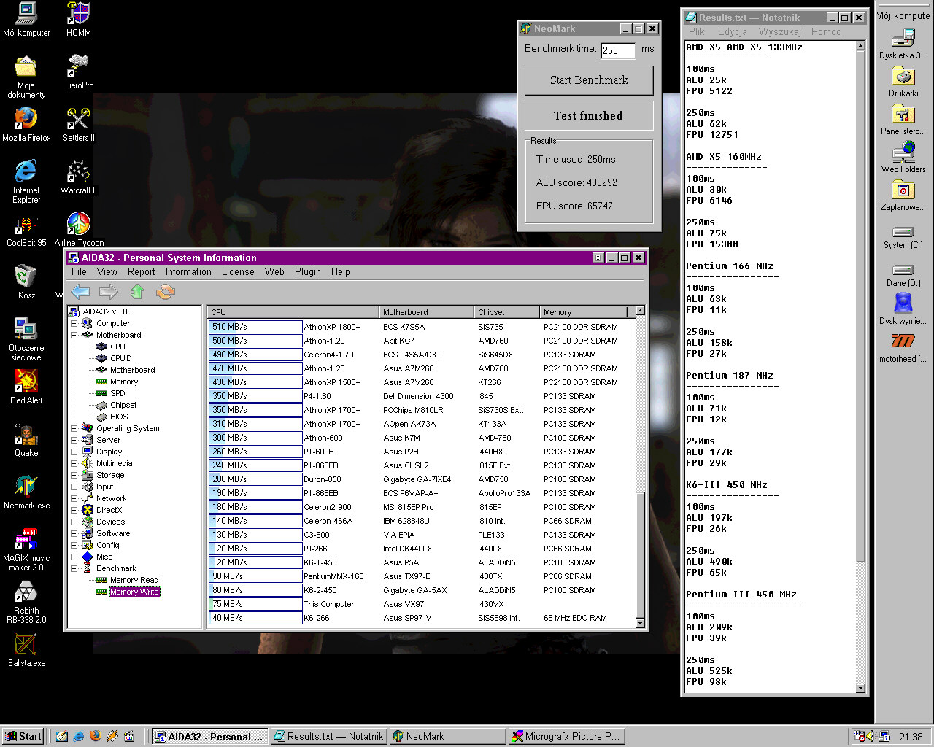Select the SPD tree item
Image resolution: width=934 pixels, height=747 pixels.
click(117, 393)
